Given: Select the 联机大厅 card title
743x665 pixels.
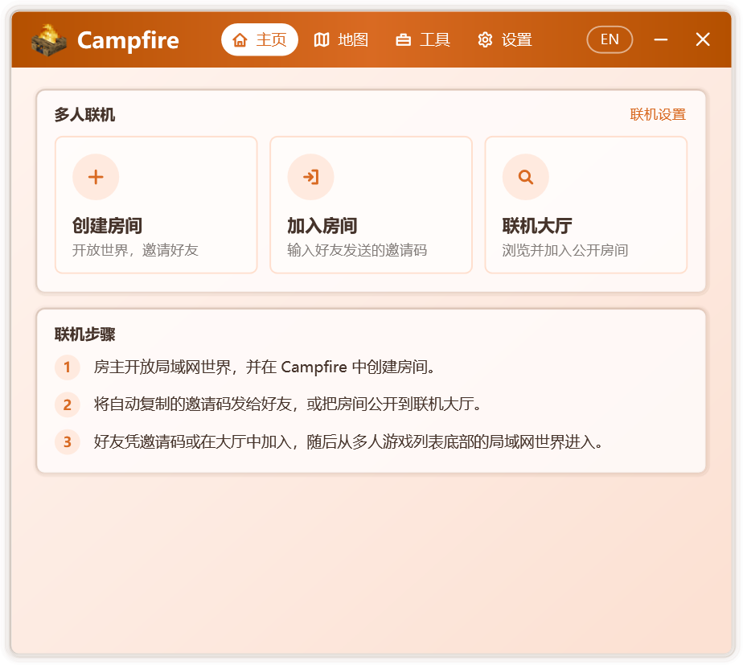Looking at the screenshot, I should coord(537,226).
